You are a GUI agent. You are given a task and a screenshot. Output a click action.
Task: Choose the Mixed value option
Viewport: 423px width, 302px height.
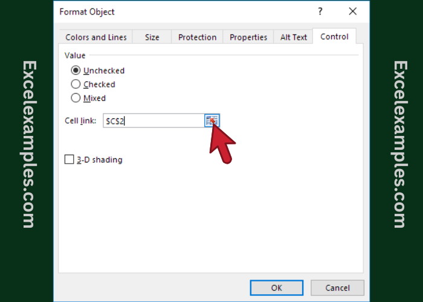point(76,98)
